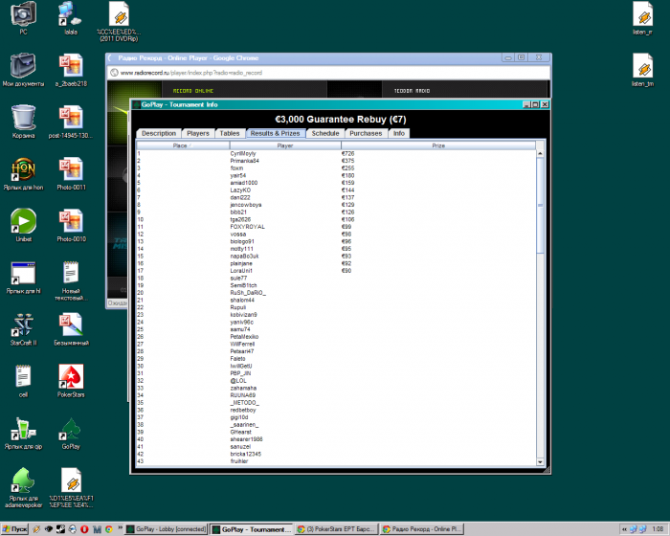Launch the StarCraft II shortcut
Image resolution: width=670 pixels, height=536 pixels.
(x=23, y=329)
